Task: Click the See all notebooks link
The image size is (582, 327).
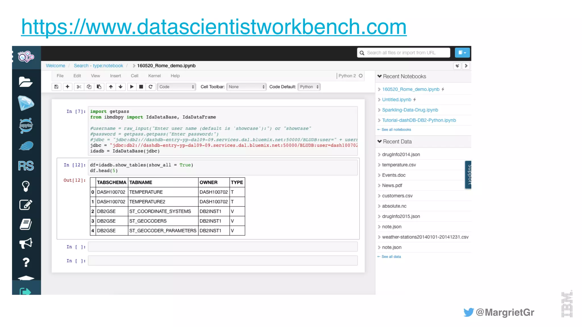Action: coord(396,130)
